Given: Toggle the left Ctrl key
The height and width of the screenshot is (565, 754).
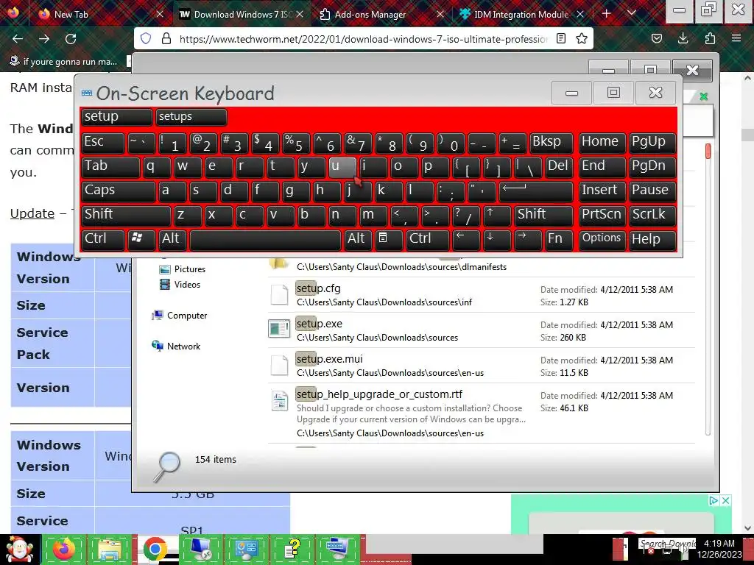Looking at the screenshot, I should coord(103,239).
